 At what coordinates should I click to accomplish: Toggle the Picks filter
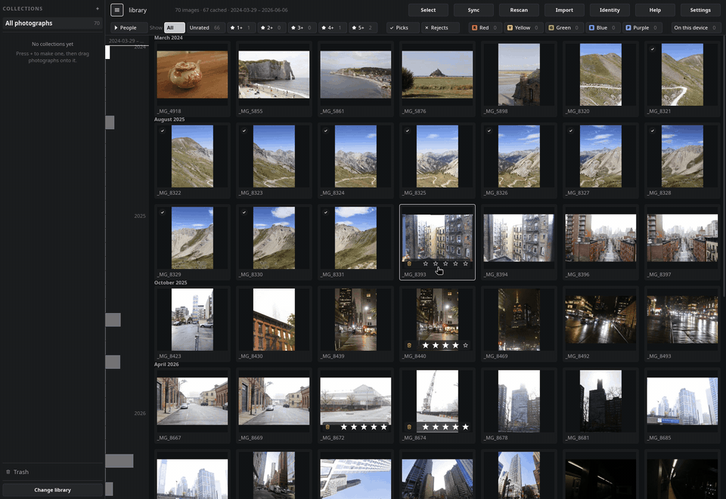pos(402,28)
